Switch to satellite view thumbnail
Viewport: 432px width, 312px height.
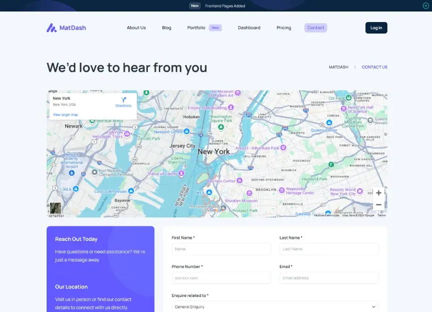pos(55,208)
